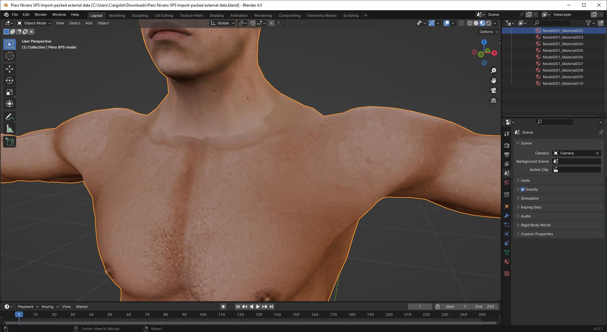Viewport: 607px width, 332px height.
Task: Open the File menu
Action: pos(15,15)
